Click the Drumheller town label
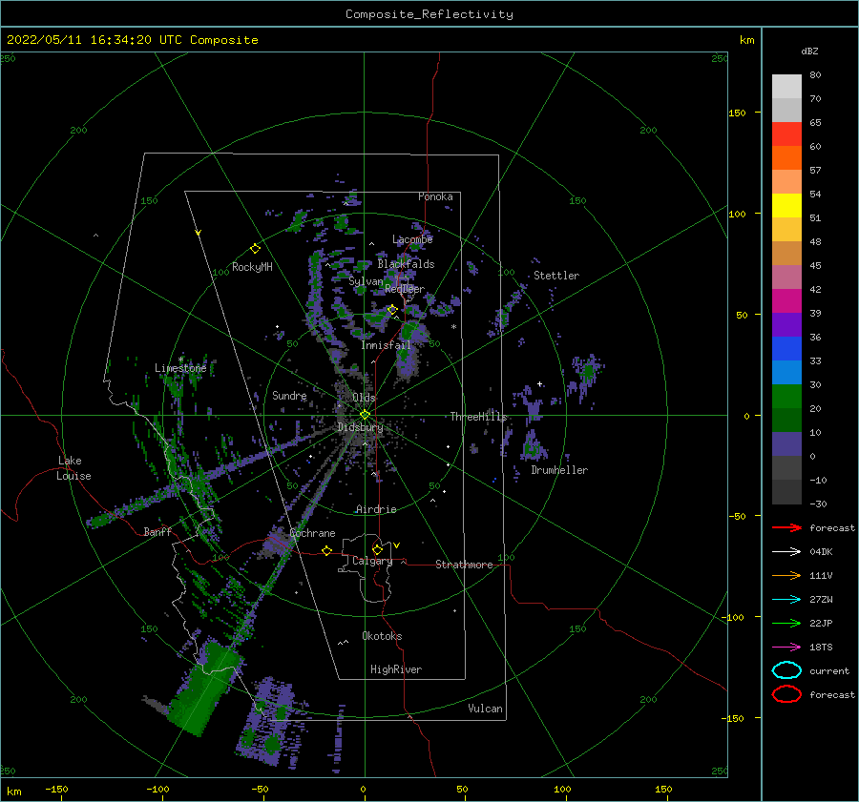The image size is (859, 802). (559, 470)
